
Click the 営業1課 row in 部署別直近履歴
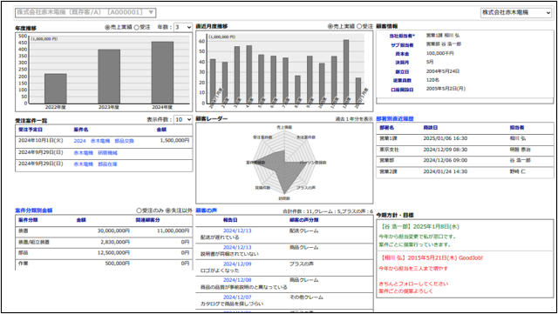pos(465,138)
